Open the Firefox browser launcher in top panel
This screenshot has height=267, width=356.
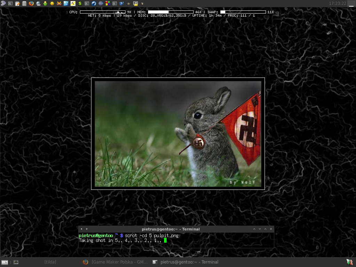[x=31, y=3]
